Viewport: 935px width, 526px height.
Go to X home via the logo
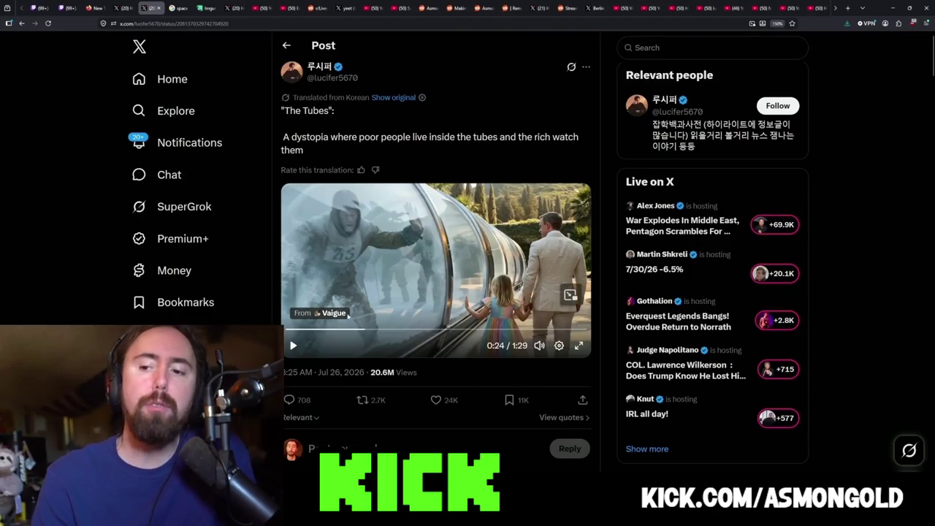click(140, 47)
